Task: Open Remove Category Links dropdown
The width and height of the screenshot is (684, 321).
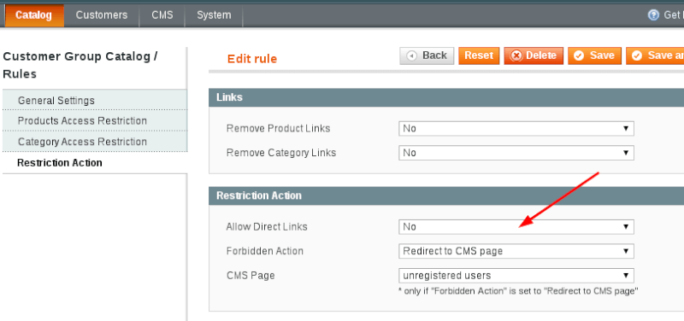Action: click(516, 153)
